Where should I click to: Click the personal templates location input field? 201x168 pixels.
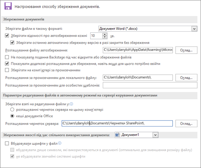click(x=150, y=85)
